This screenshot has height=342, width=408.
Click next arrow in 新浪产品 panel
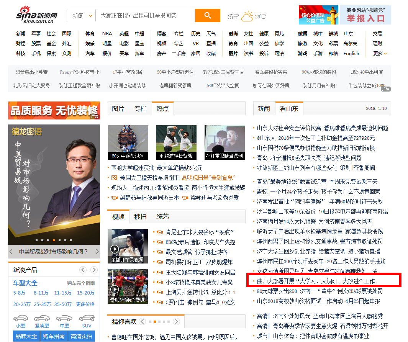(93, 270)
